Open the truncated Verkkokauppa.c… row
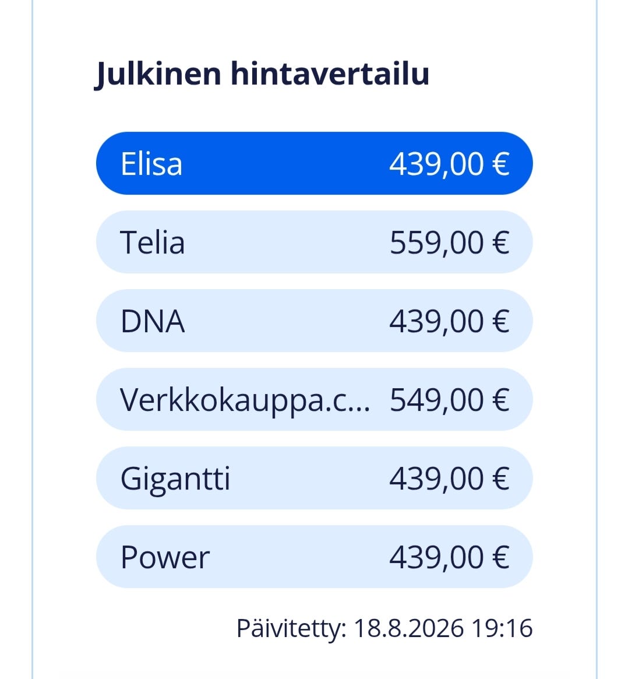 pyautogui.click(x=314, y=399)
